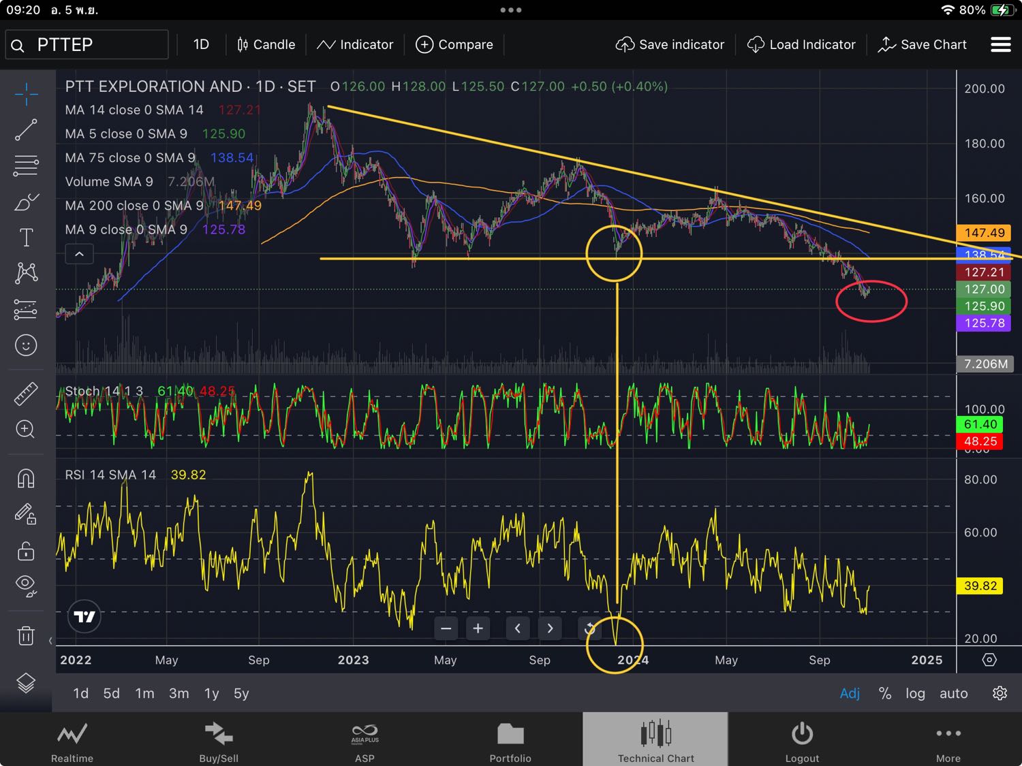The height and width of the screenshot is (766, 1022).
Task: Open the Fibonacci retracement tool
Action: [26, 165]
